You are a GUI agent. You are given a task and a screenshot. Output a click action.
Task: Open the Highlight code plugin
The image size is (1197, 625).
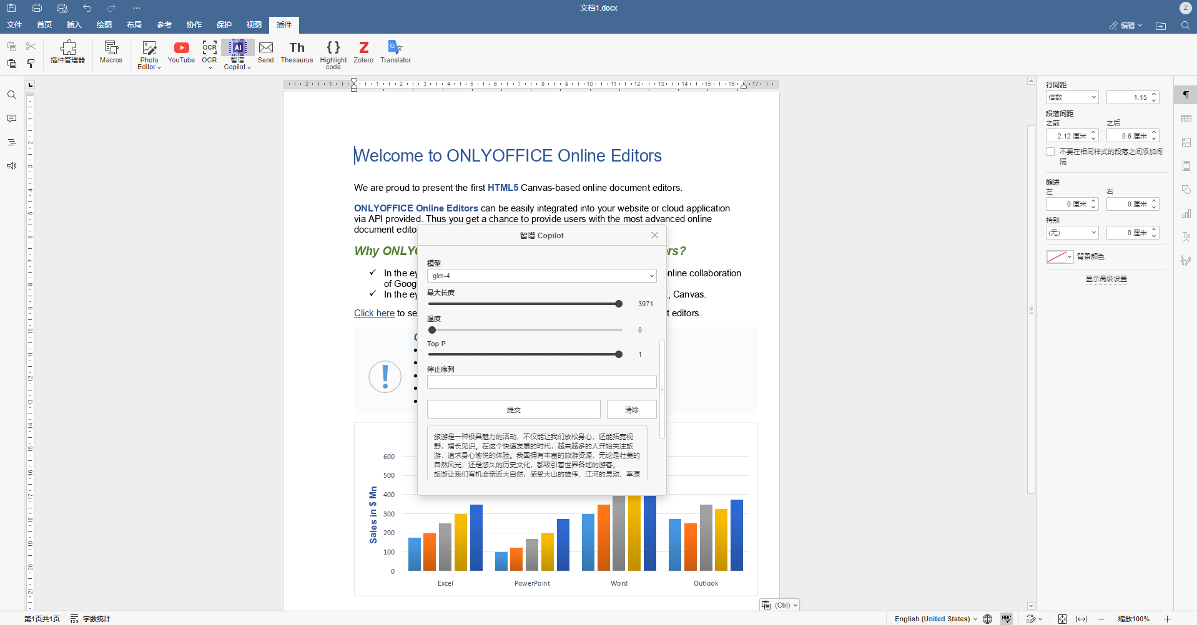tap(333, 55)
